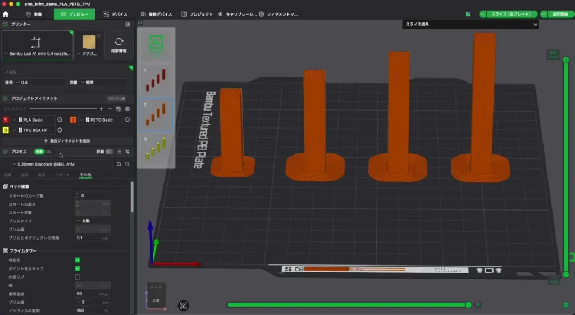Click the スライス (全プレート) button
The height and width of the screenshot is (315, 575).
pyautogui.click(x=512, y=14)
